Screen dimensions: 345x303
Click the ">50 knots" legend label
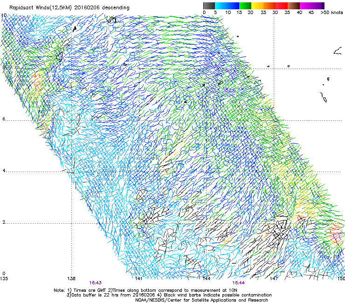tap(331, 12)
